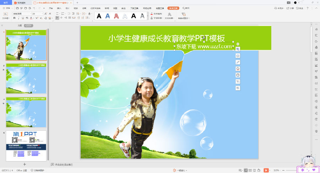Click the text effects icon
The height and width of the screenshot is (173, 320).
(169, 14)
